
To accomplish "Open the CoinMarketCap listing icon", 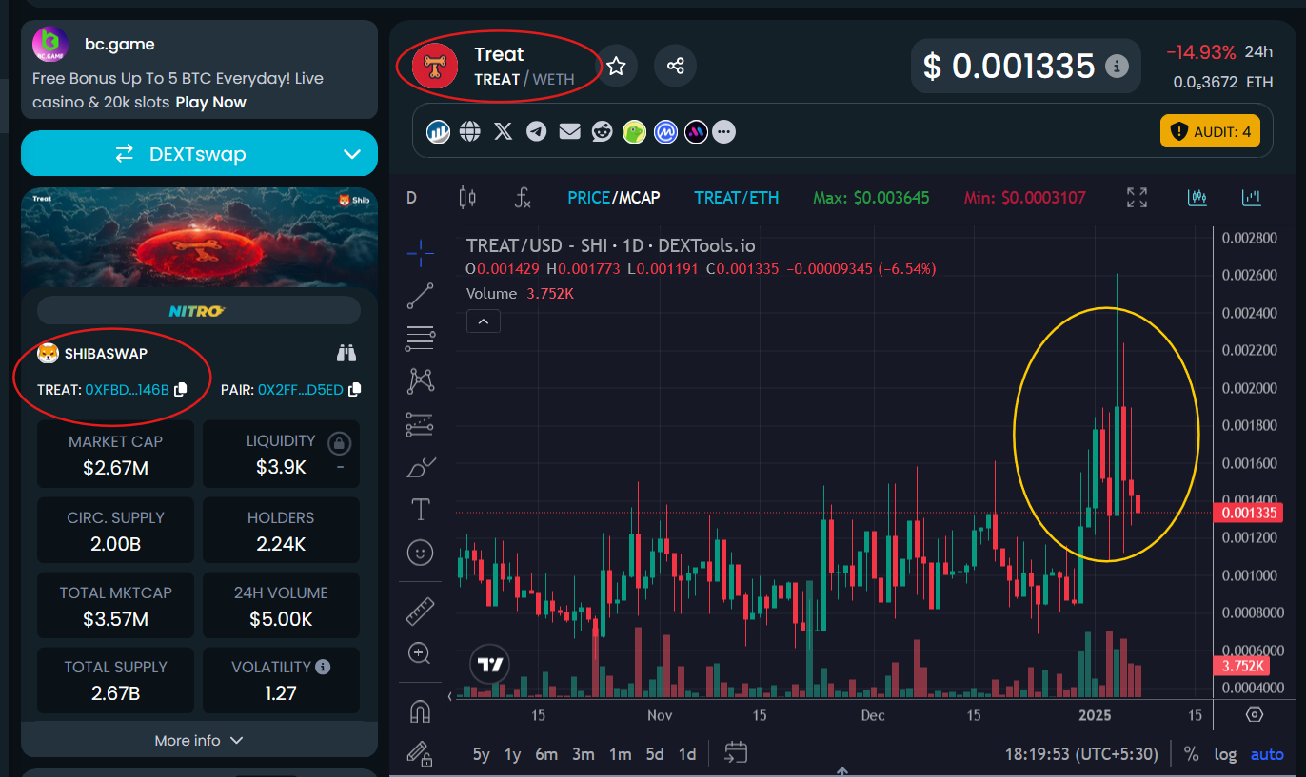I will click(665, 131).
